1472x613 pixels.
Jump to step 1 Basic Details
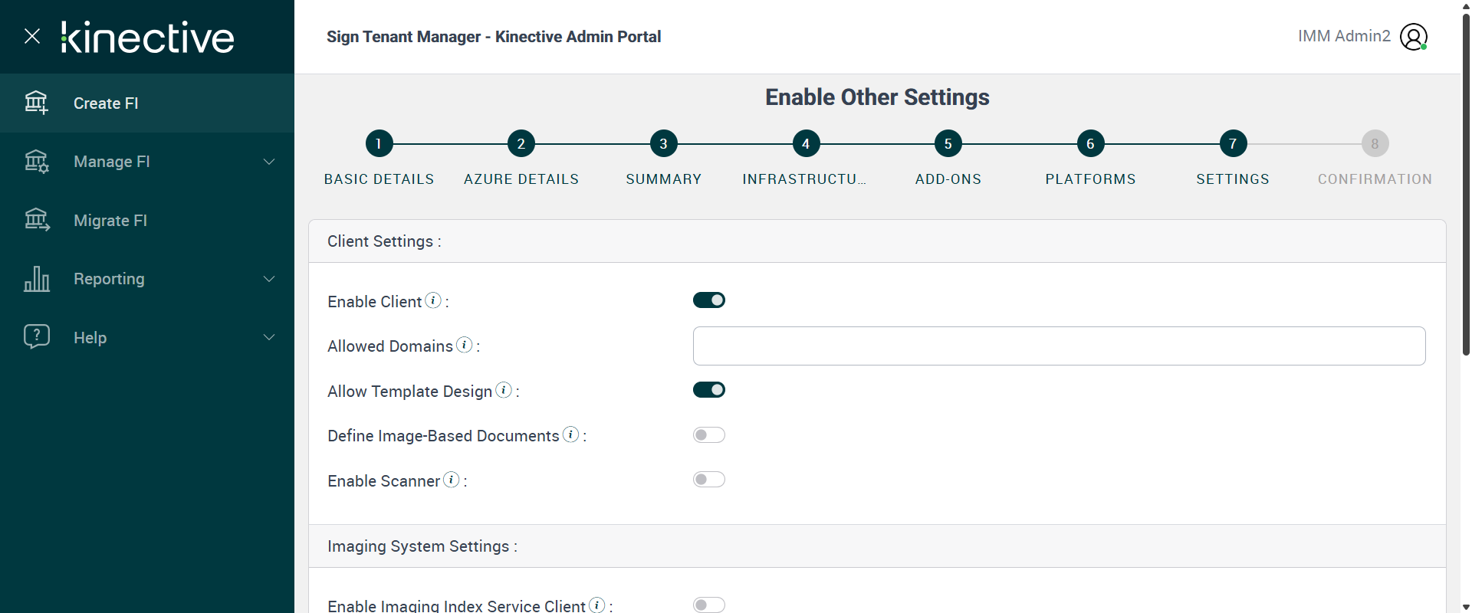click(379, 143)
